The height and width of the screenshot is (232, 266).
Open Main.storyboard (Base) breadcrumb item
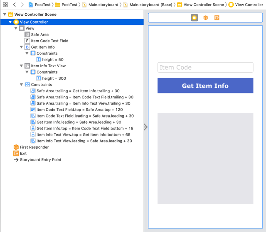tap(148, 5)
